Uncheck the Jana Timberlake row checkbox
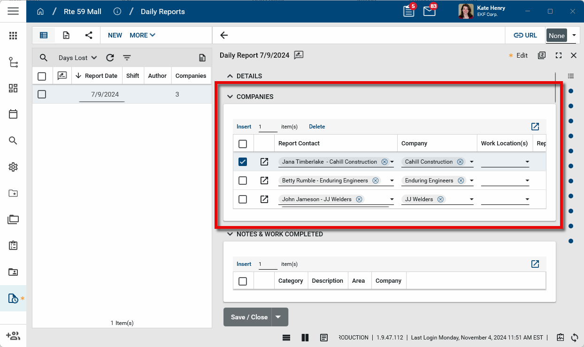Image resolution: width=584 pixels, height=347 pixels. (243, 162)
